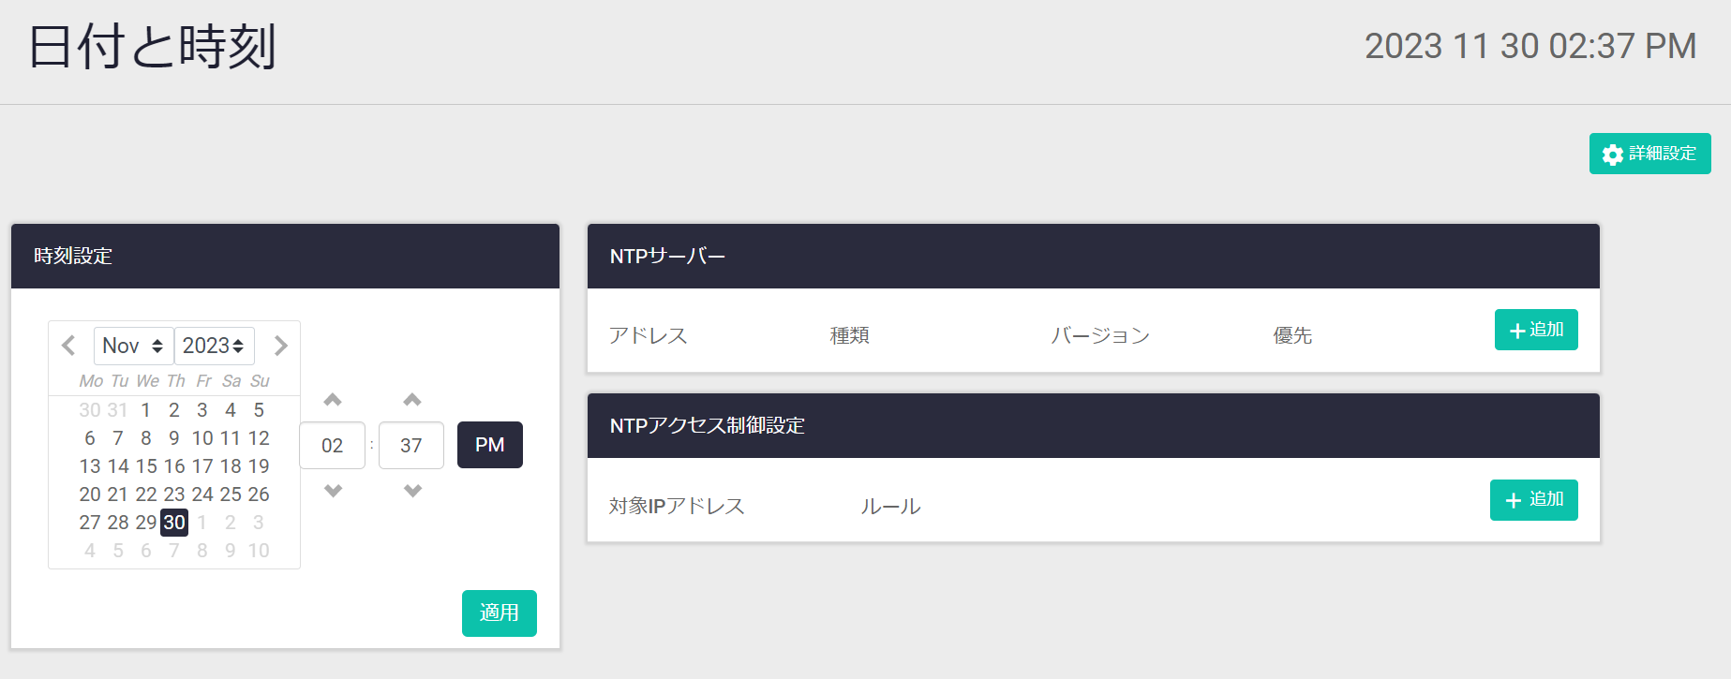
Task: Go to next month in calendar
Action: 280,346
